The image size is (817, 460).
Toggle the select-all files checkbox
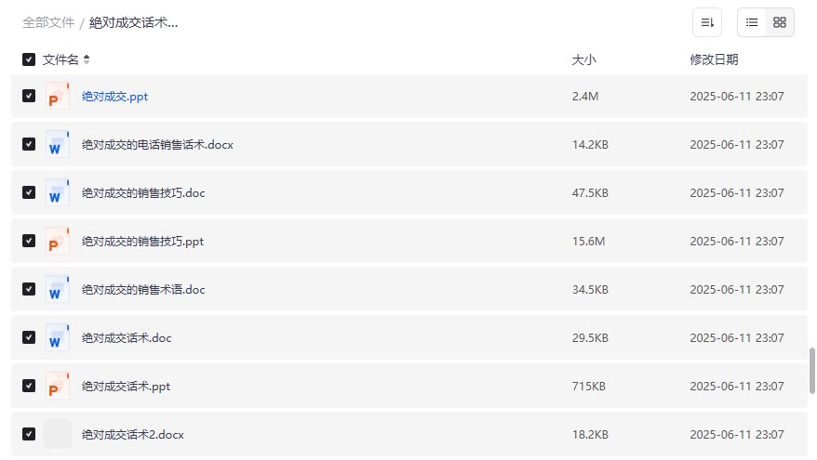pos(29,59)
